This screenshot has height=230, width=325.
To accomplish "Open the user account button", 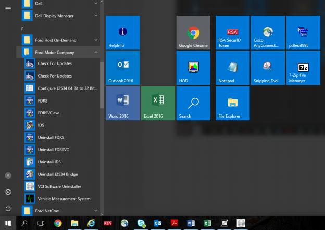I will point(8,176).
